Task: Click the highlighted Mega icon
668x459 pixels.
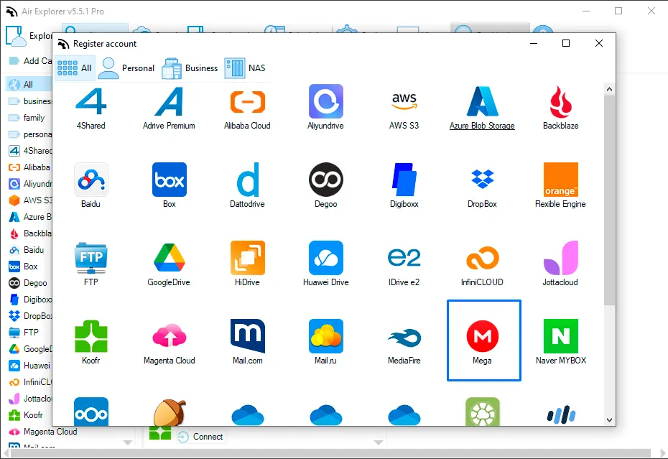Action: 483,336
